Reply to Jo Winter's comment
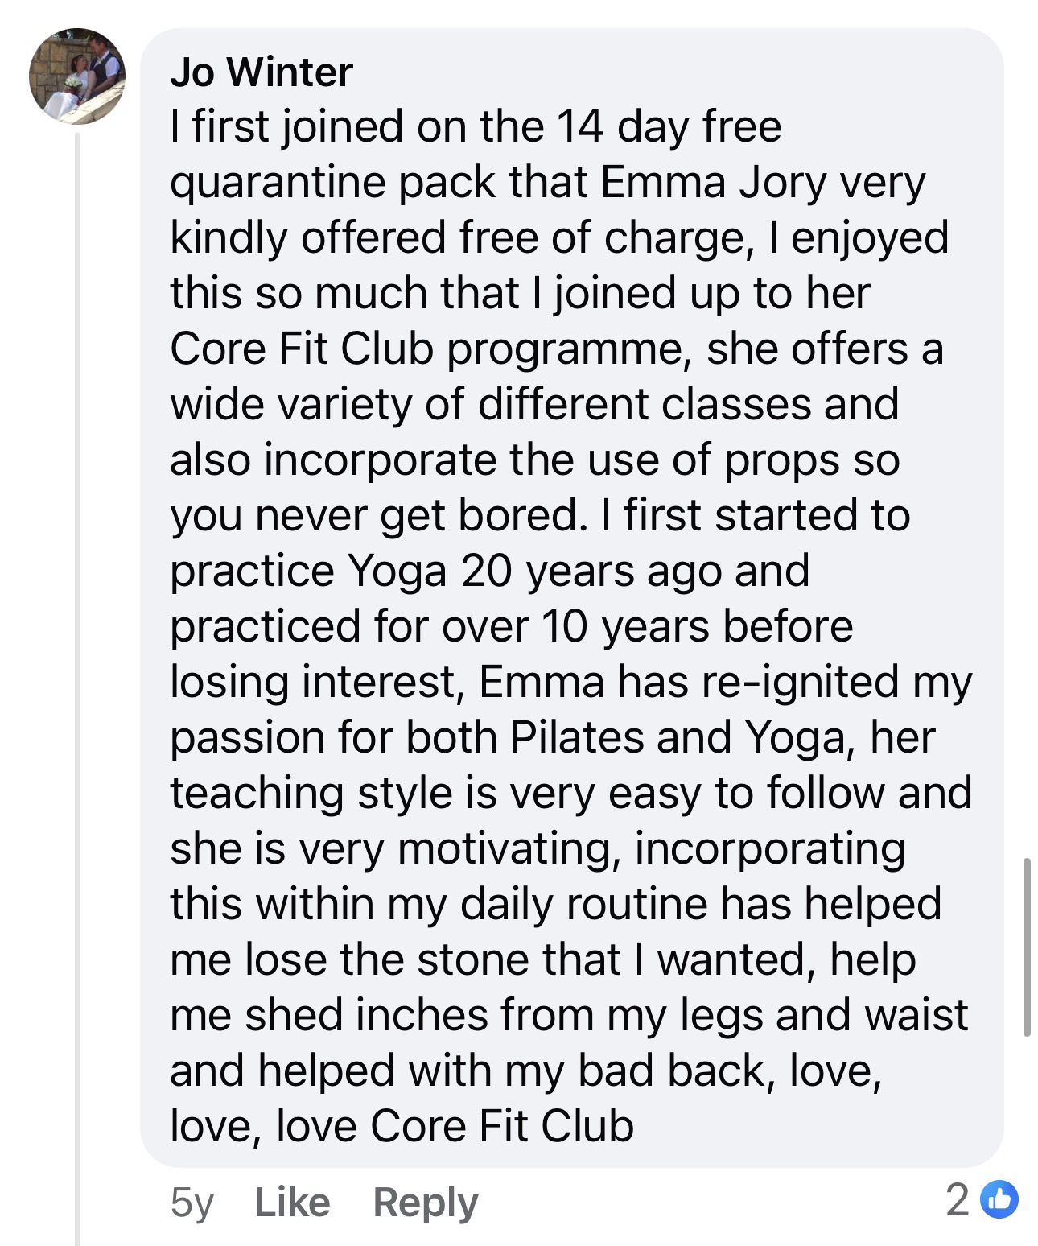Viewport: 1038px width, 1246px height. [x=426, y=1202]
